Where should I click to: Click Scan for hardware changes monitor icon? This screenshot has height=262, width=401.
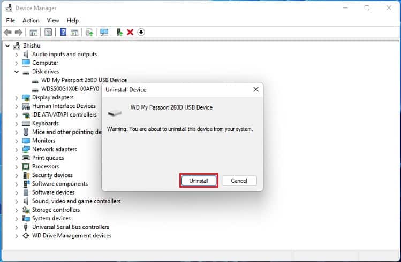pos(104,32)
